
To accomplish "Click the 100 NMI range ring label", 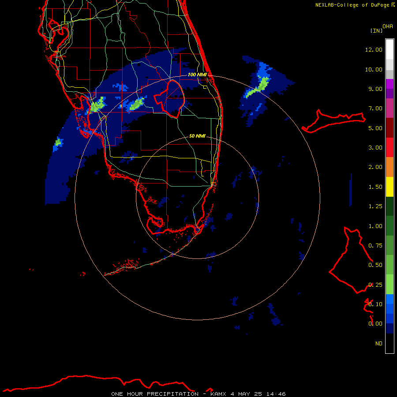I will pos(197,75).
